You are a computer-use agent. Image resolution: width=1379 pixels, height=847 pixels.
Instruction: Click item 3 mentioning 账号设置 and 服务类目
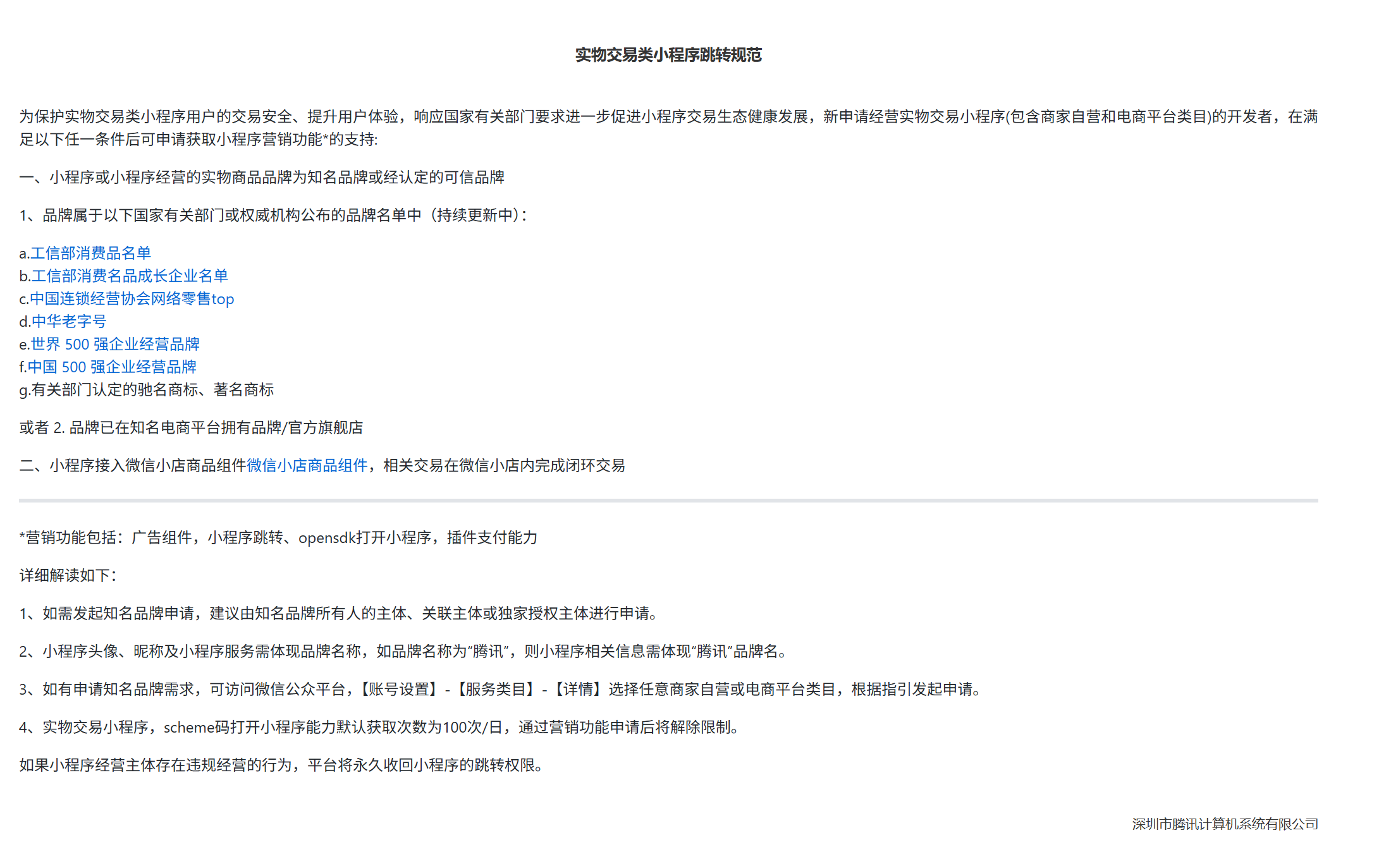501,690
